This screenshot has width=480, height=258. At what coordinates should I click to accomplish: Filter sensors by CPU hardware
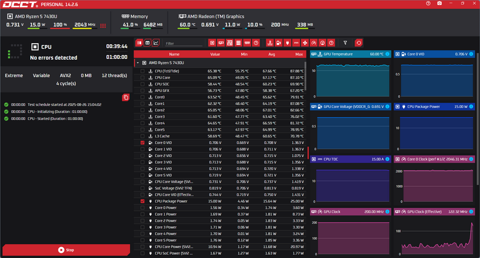pos(212,43)
